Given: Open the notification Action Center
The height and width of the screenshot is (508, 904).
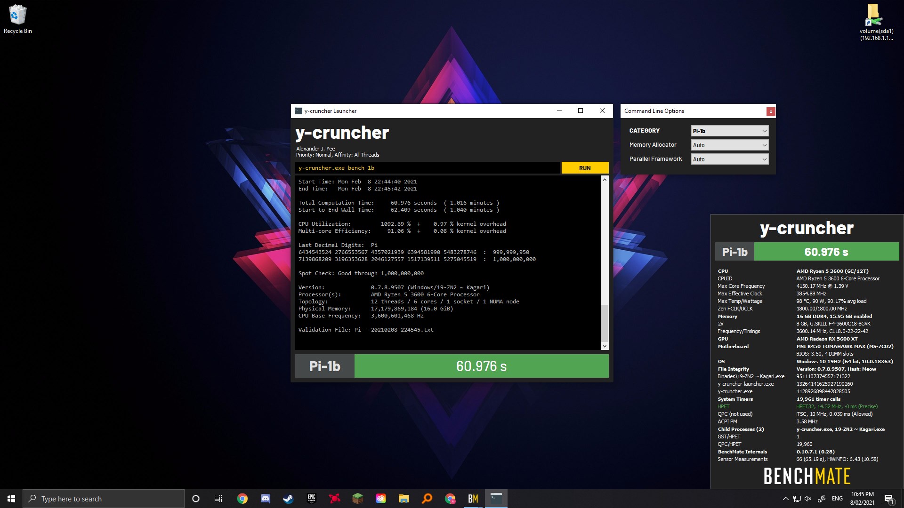Looking at the screenshot, I should [x=889, y=499].
